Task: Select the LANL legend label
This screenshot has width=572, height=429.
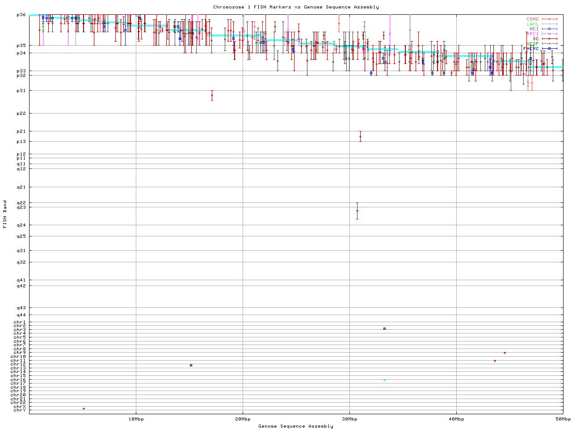Action: click(533, 24)
